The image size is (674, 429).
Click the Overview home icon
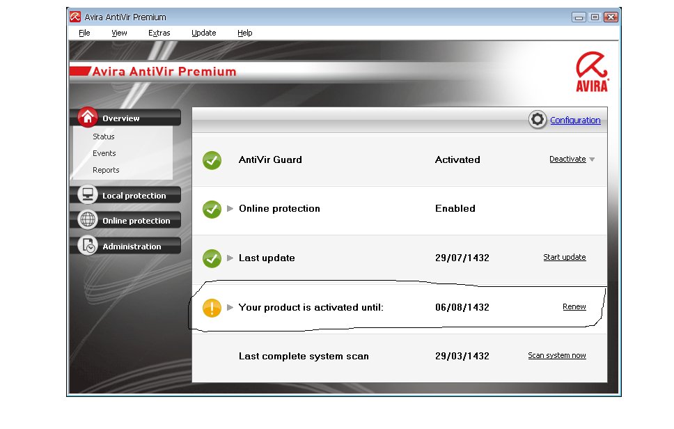click(88, 118)
